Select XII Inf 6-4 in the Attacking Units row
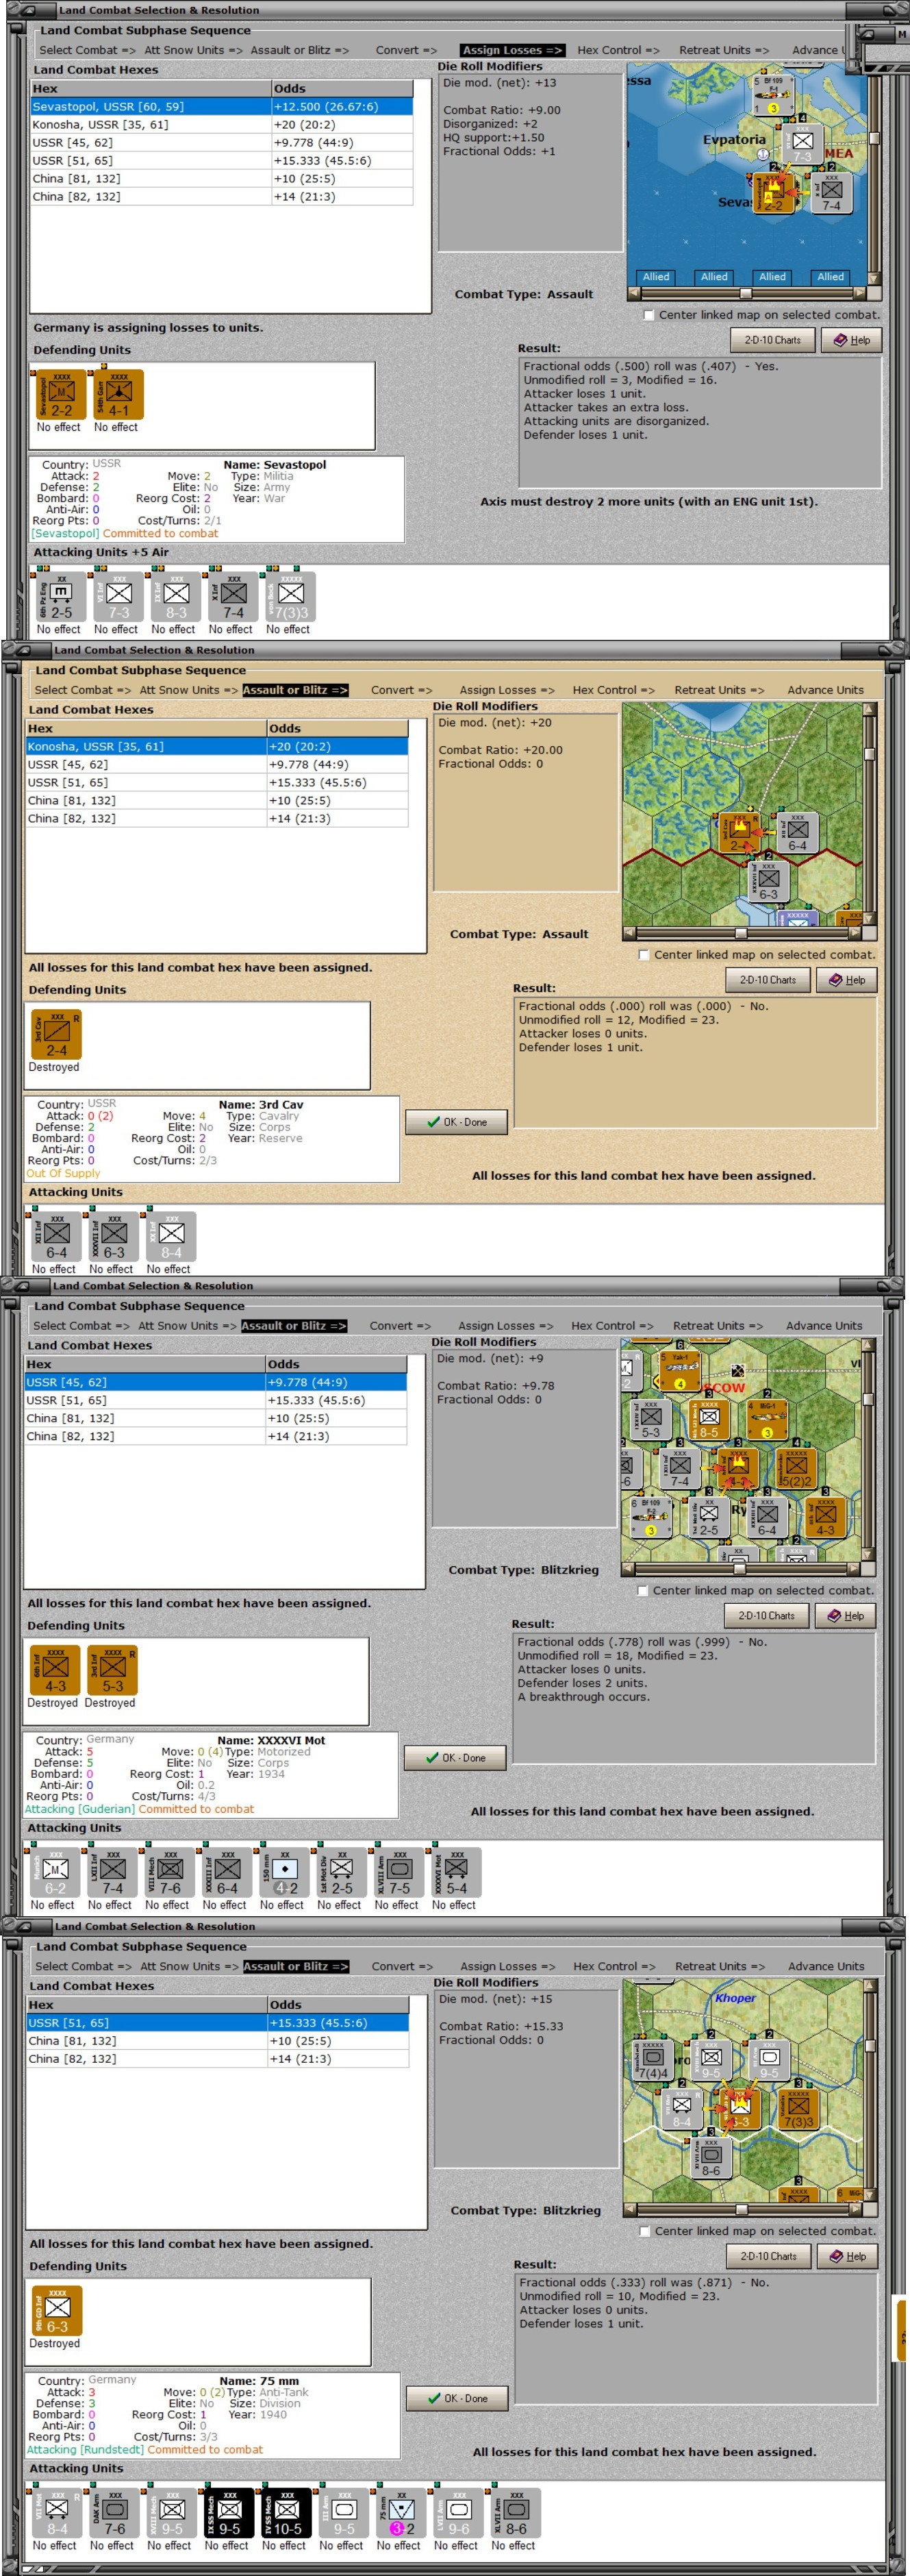Viewport: 910px width, 2576px height. (57, 1237)
